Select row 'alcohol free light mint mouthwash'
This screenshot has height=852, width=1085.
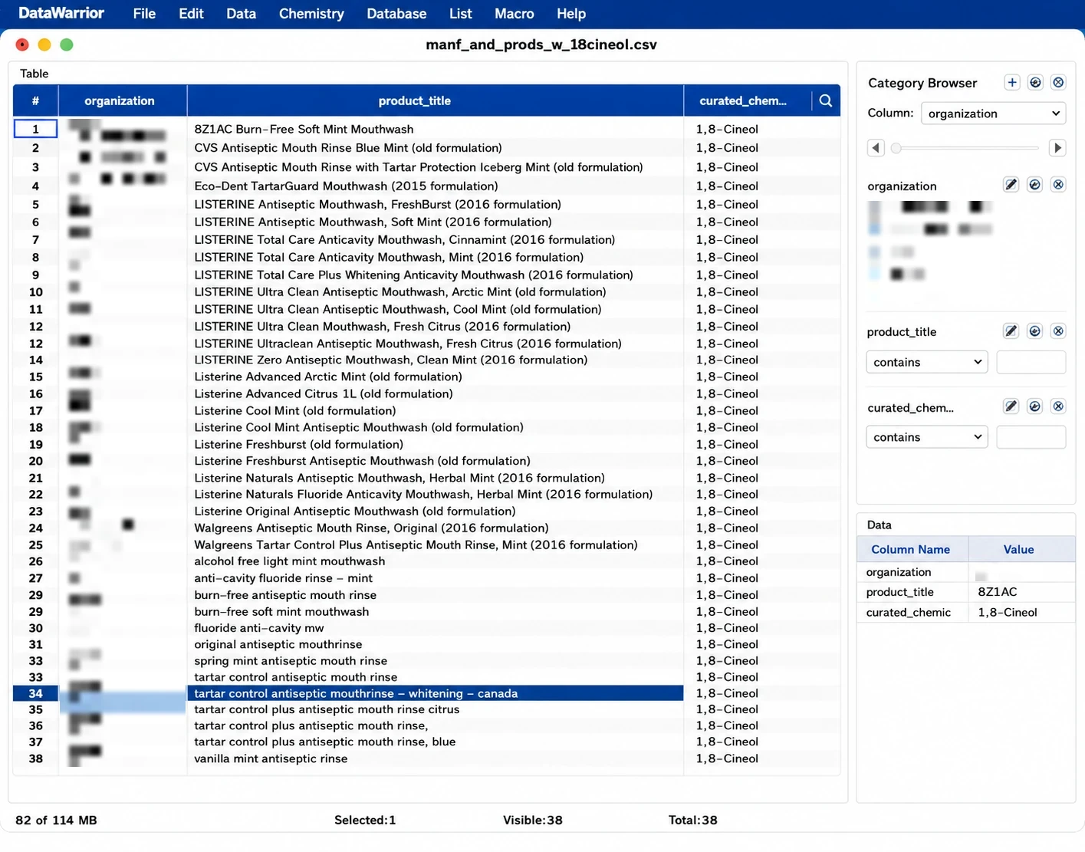(426, 561)
